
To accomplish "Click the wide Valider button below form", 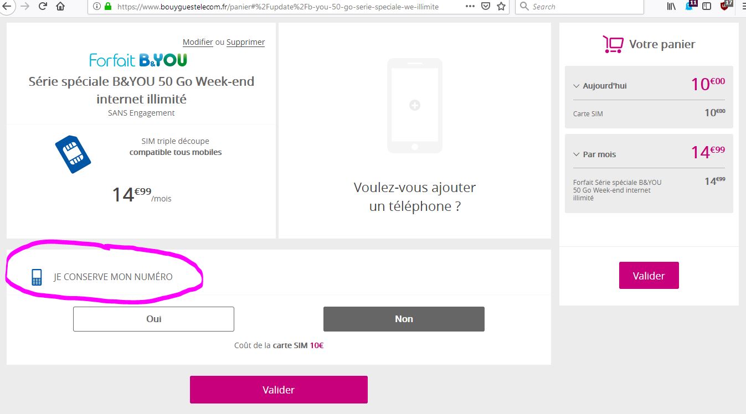I will click(279, 390).
